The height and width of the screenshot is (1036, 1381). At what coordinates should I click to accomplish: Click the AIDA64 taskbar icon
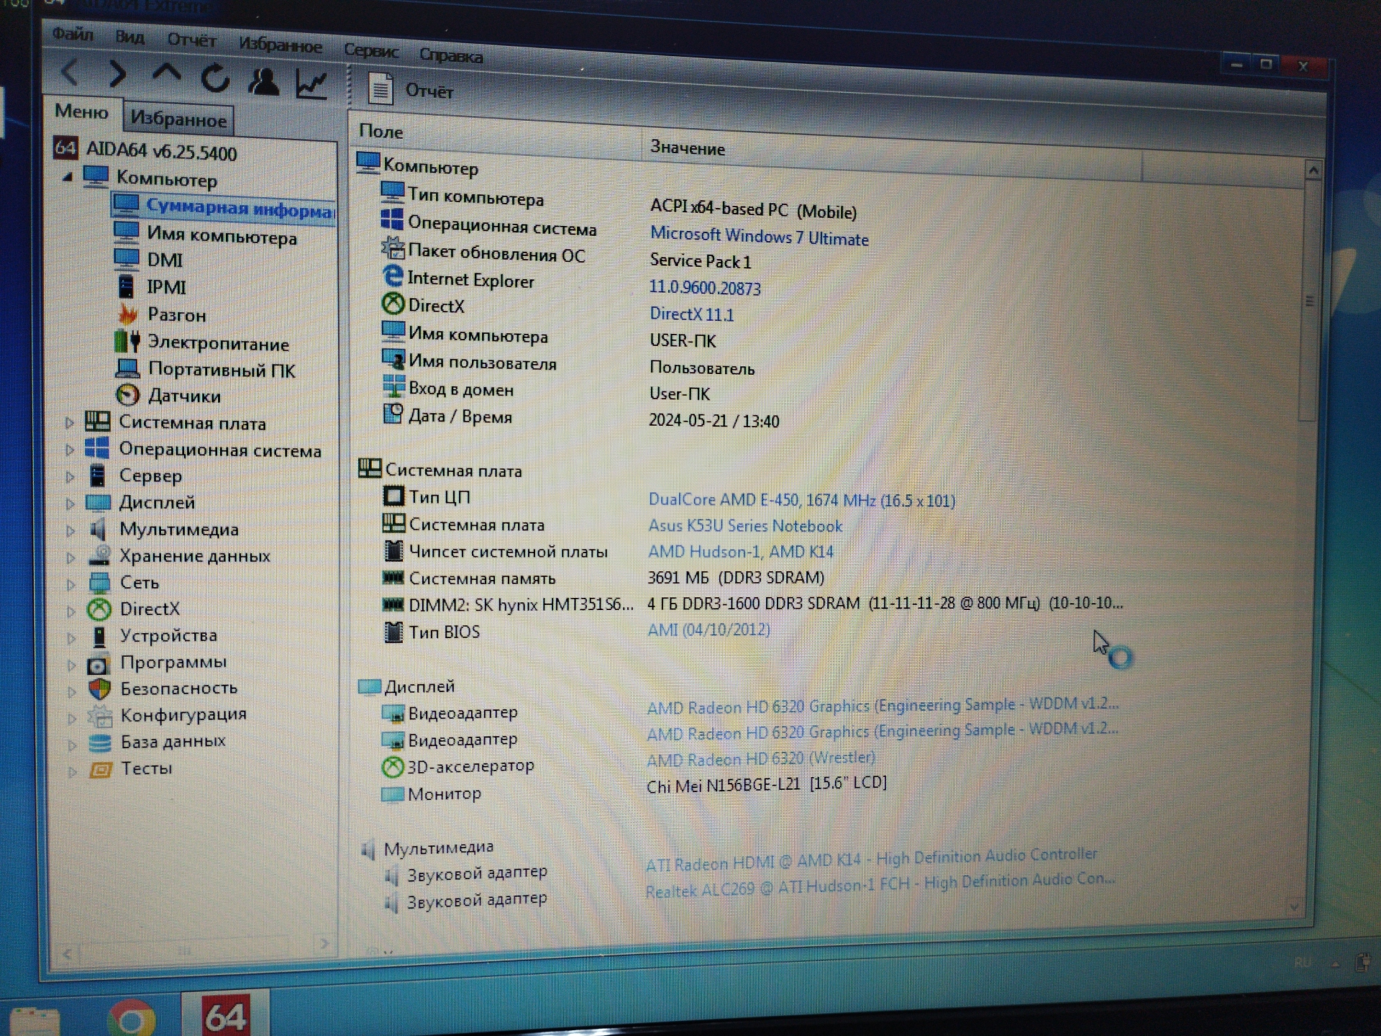(226, 1015)
